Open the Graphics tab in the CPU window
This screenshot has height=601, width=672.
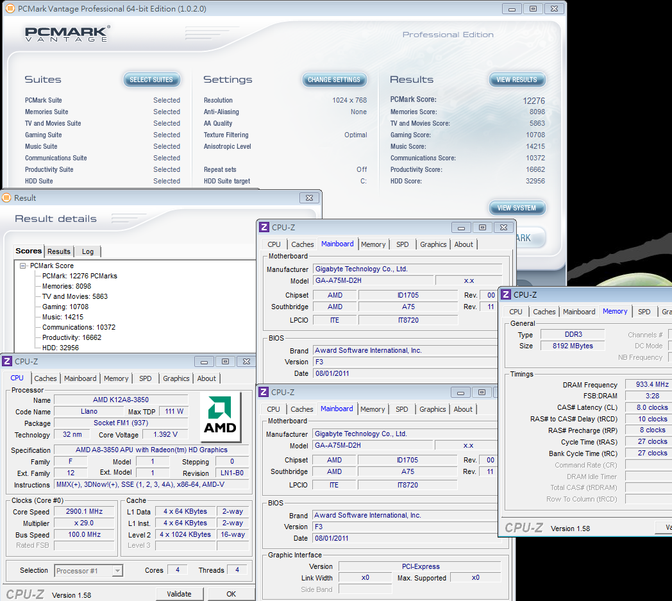176,378
